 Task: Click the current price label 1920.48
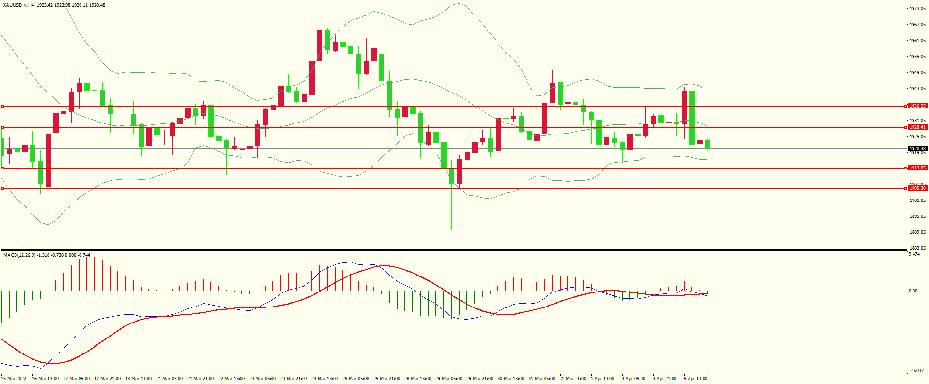[x=917, y=149]
